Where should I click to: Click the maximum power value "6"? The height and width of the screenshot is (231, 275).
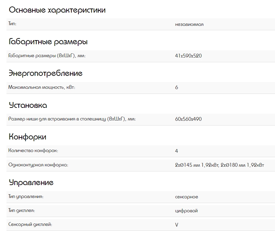176,87
